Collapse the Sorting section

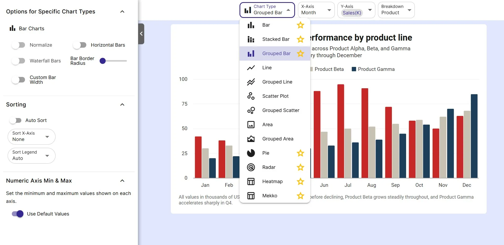122,105
